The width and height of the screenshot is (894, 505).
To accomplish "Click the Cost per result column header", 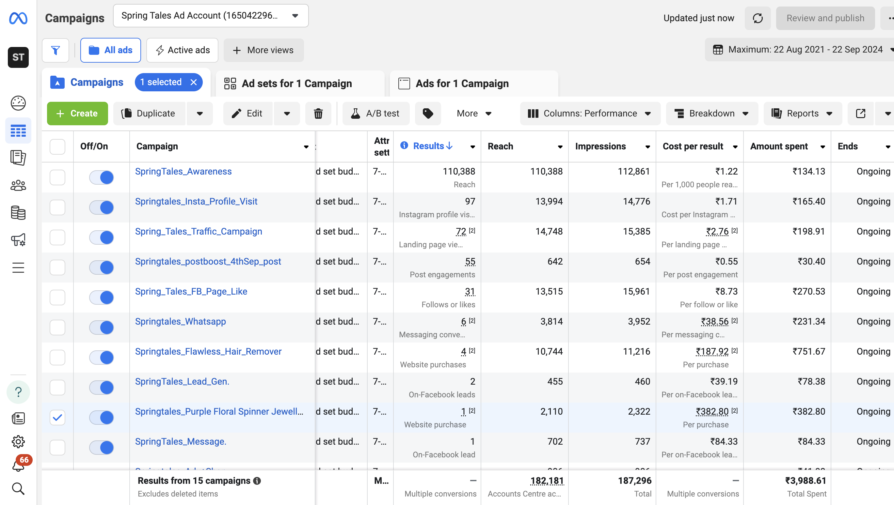I will [693, 146].
